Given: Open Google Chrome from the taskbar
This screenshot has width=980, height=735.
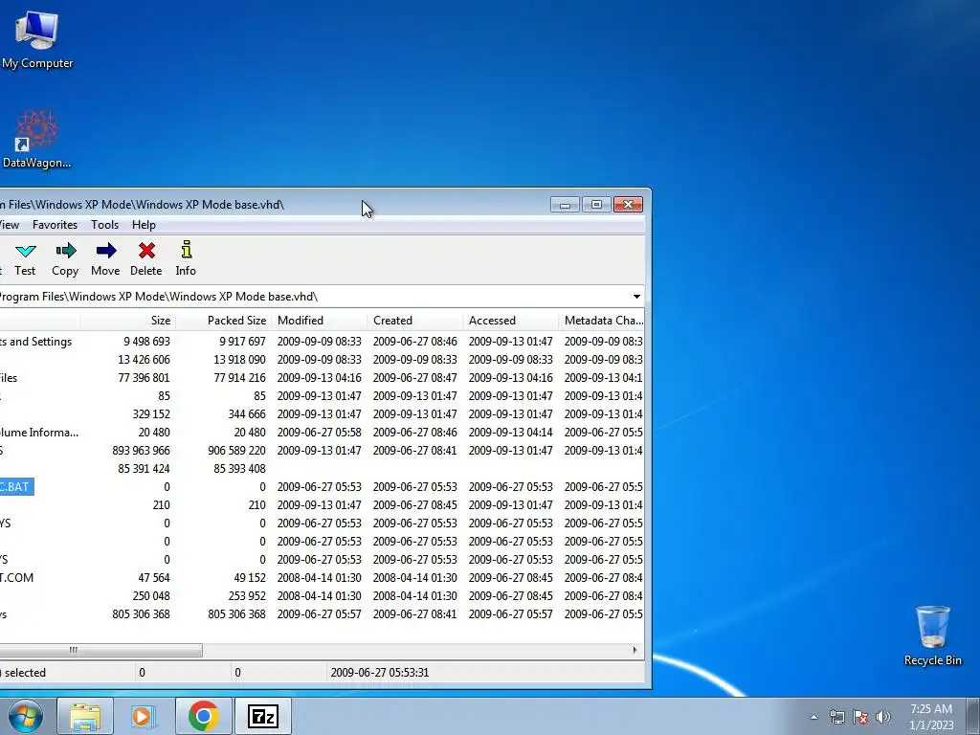Looking at the screenshot, I should click(x=203, y=716).
